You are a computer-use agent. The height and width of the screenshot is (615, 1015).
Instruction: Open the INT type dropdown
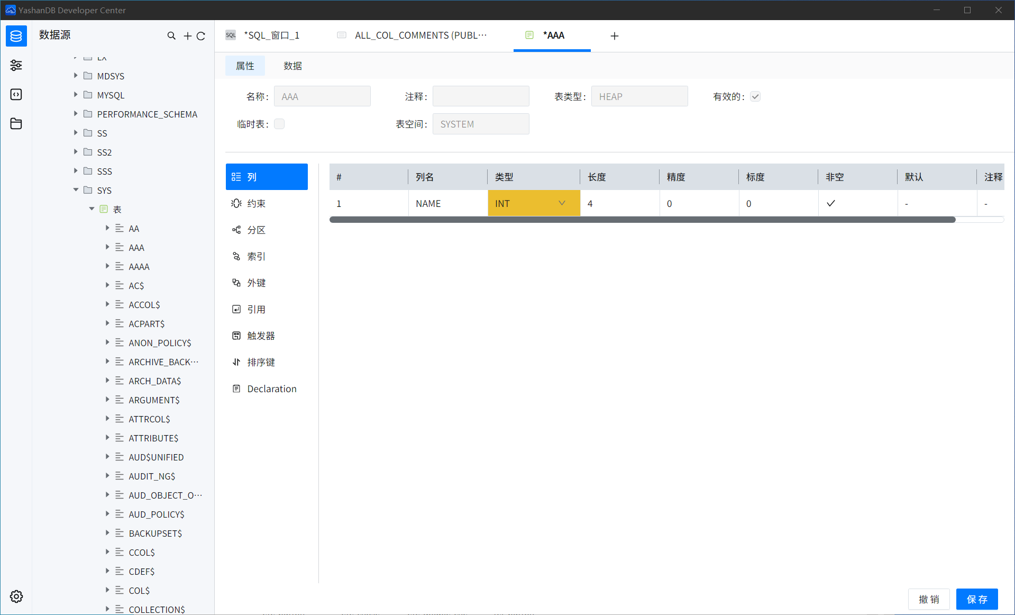coord(561,203)
